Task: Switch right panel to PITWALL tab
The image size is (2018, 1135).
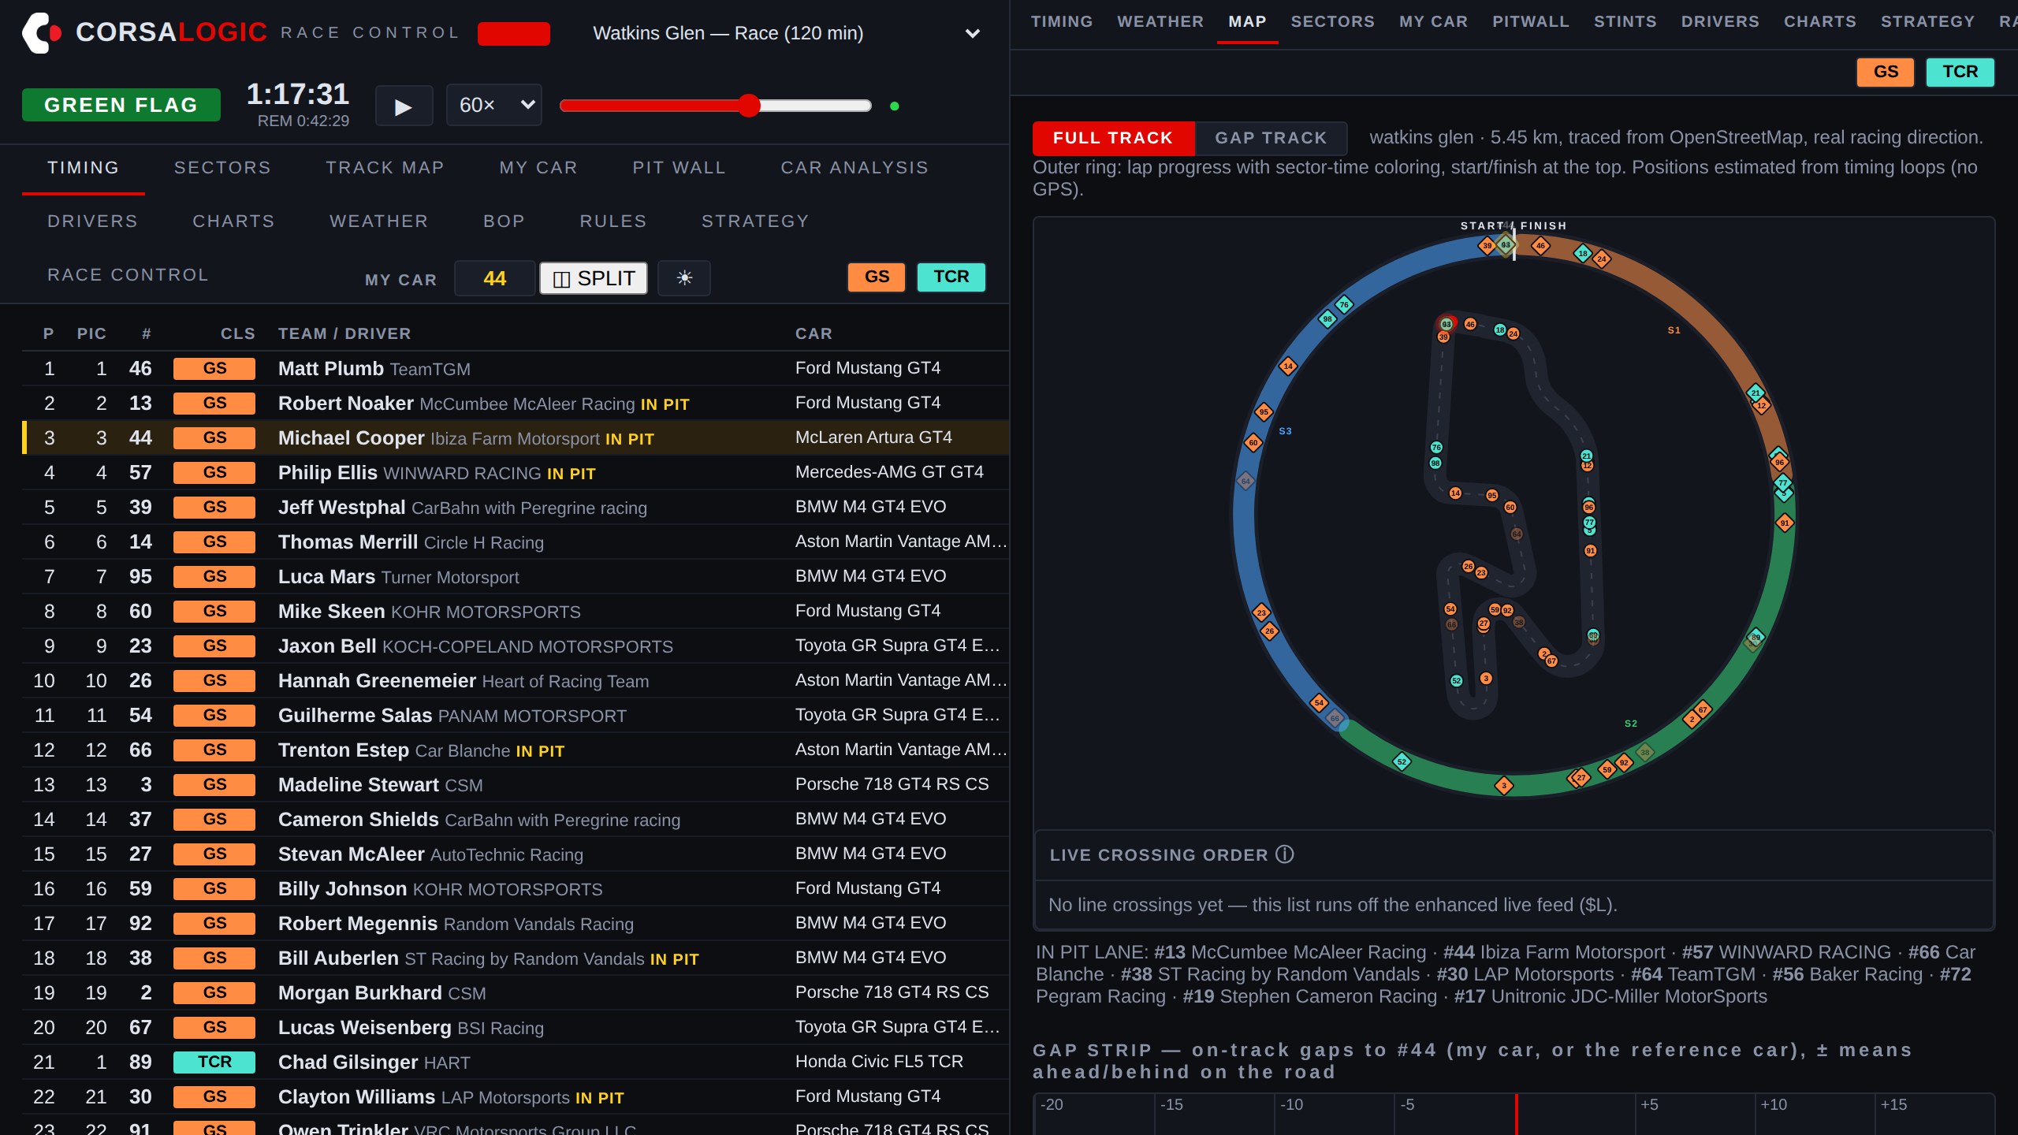Action: (1531, 22)
